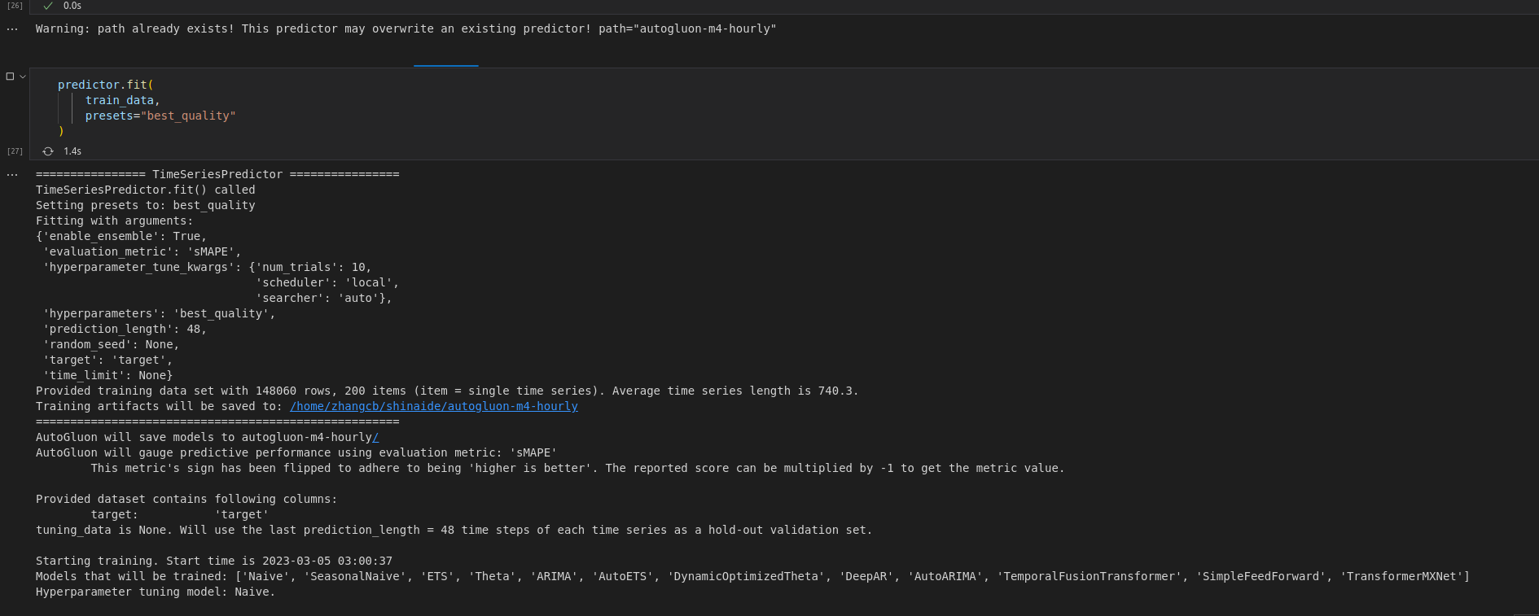Viewport: 1539px width, 616px height.
Task: Click the 'time_limit': None} line
Action: [x=108, y=375]
